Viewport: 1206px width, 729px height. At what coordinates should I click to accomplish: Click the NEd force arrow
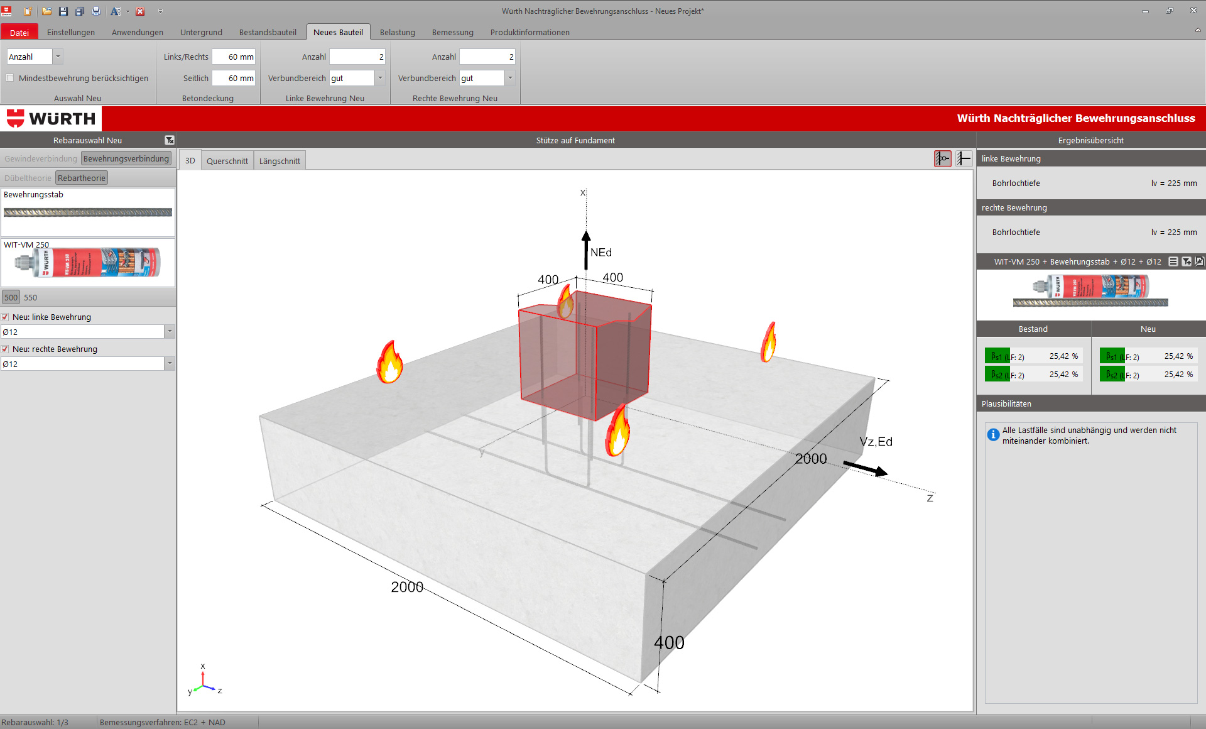(586, 250)
